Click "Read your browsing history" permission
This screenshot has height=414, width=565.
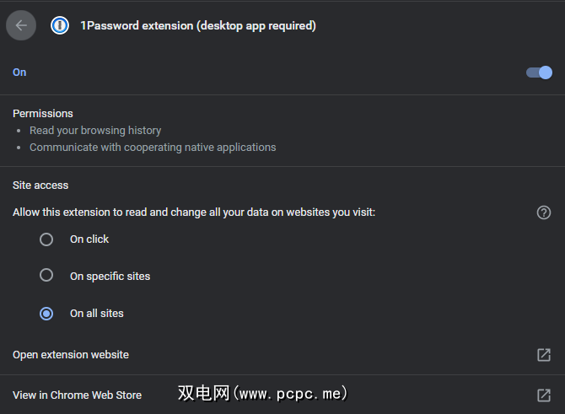click(x=95, y=131)
